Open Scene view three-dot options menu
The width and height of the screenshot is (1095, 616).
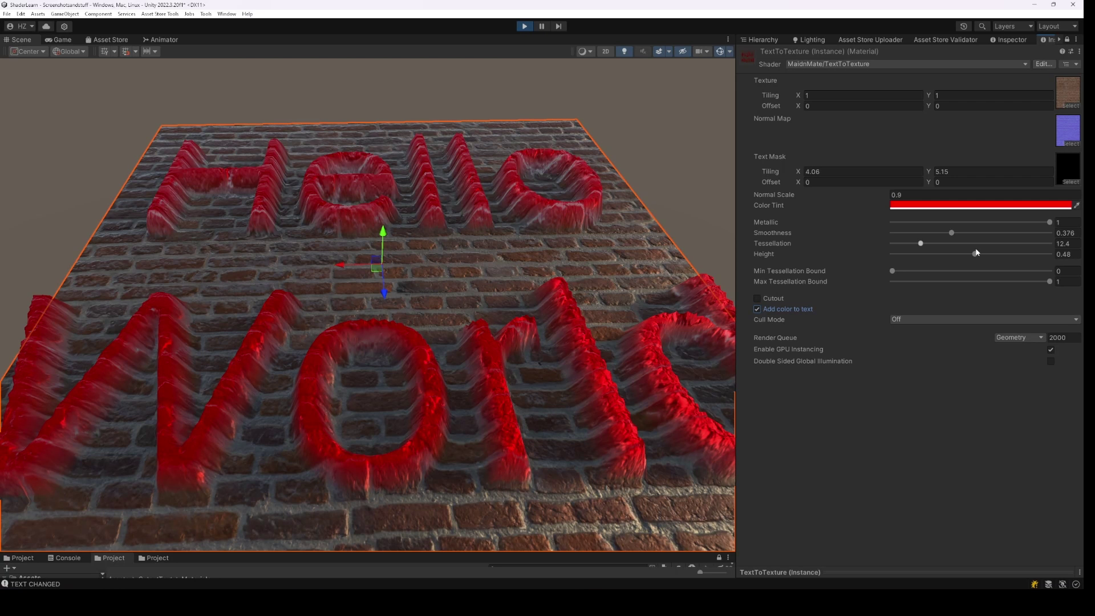click(x=728, y=39)
